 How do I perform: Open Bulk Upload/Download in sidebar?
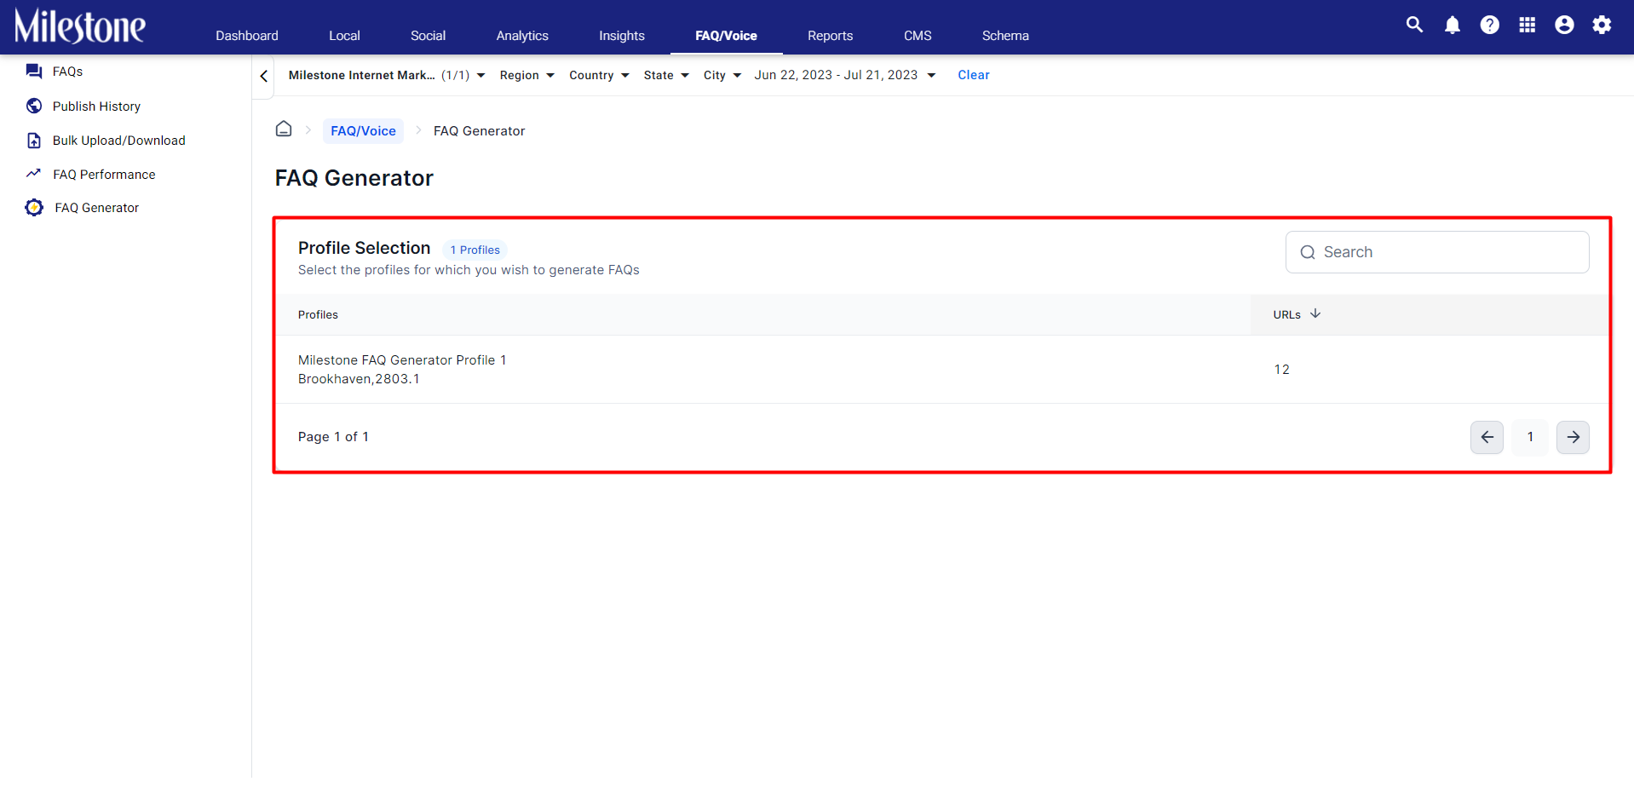click(x=118, y=141)
